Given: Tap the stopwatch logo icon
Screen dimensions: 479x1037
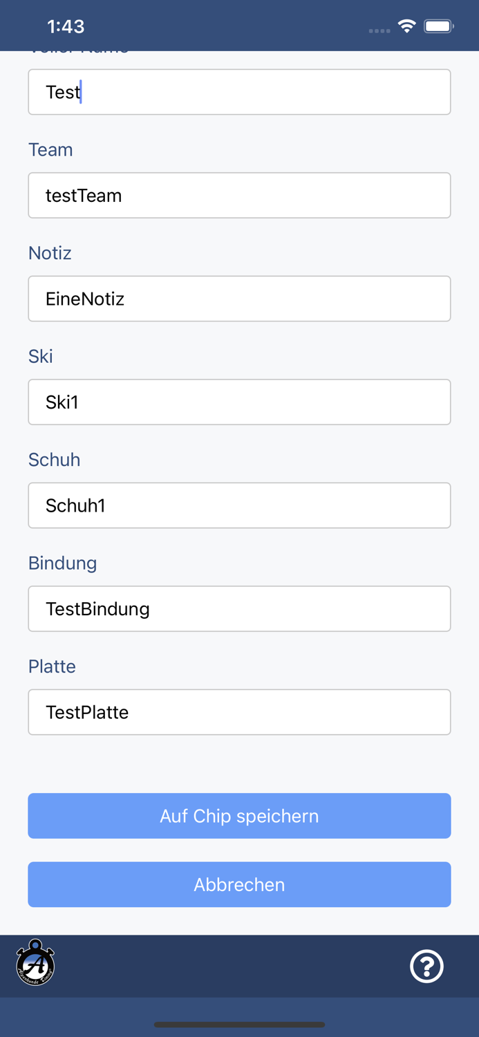Looking at the screenshot, I should [x=35, y=963].
